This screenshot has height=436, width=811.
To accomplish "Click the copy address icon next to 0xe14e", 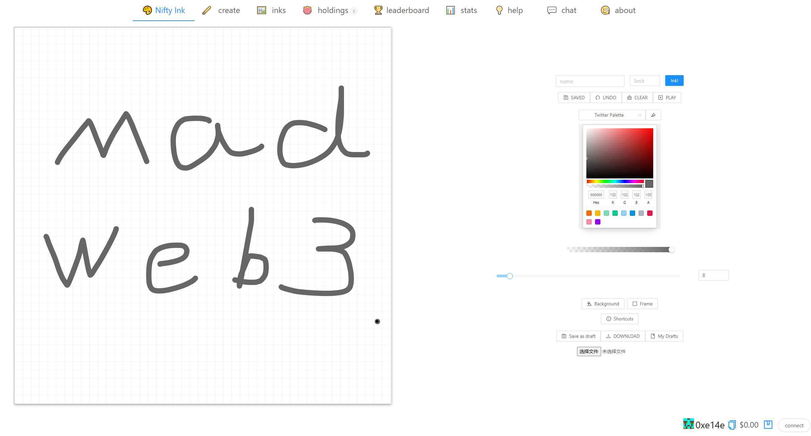I will tap(732, 425).
